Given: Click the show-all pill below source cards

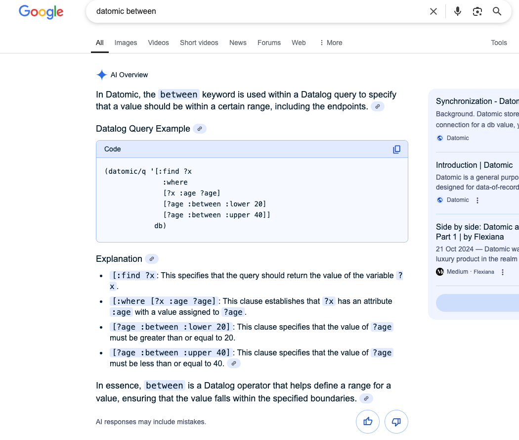Looking at the screenshot, I should pyautogui.click(x=477, y=303).
